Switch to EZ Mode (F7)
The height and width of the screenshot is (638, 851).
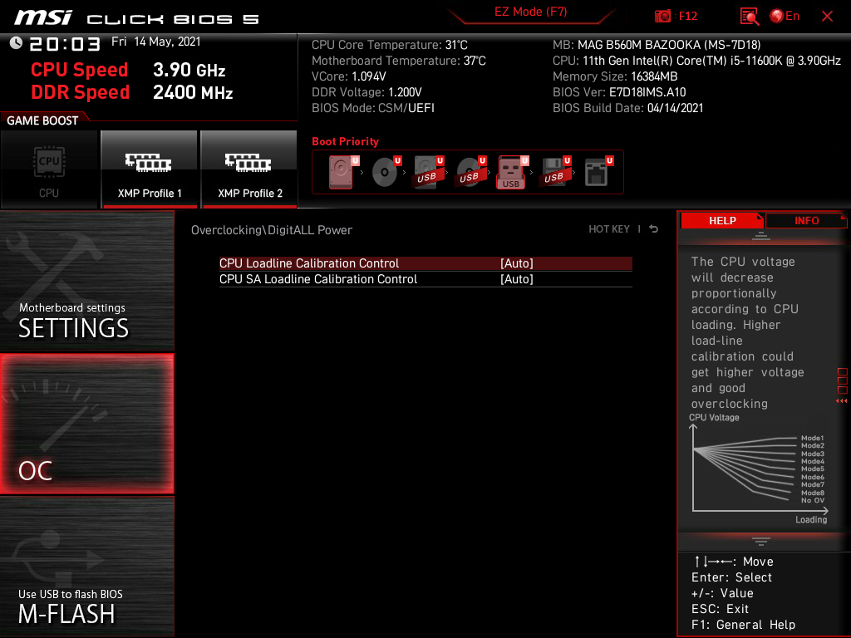[x=530, y=12]
